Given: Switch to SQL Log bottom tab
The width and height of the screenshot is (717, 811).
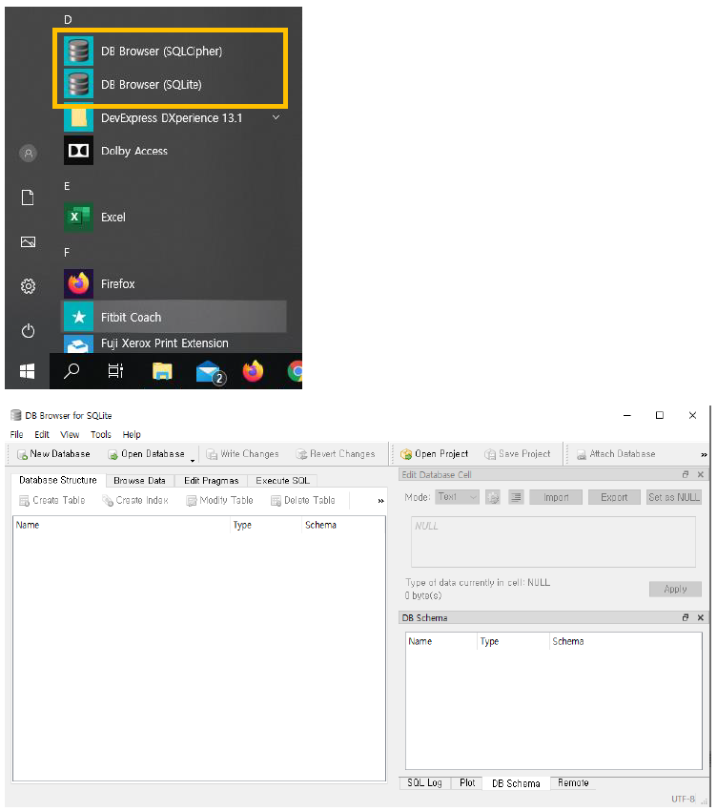Looking at the screenshot, I should pyautogui.click(x=425, y=783).
